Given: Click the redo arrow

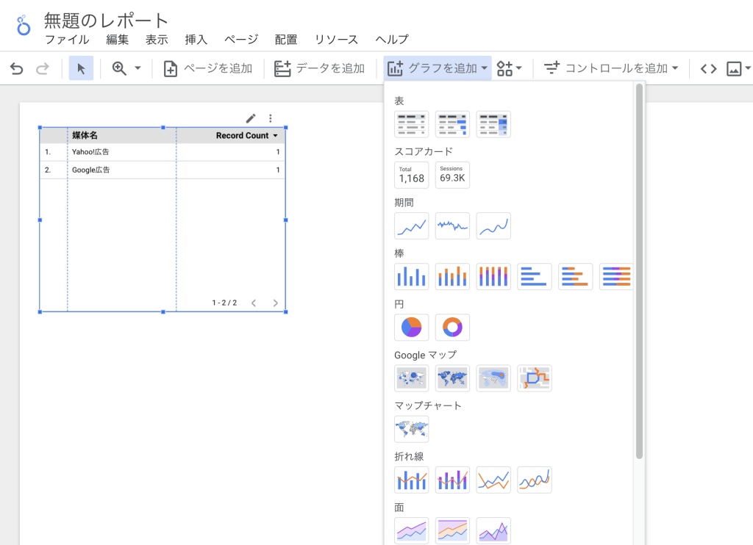Looking at the screenshot, I should pos(43,68).
